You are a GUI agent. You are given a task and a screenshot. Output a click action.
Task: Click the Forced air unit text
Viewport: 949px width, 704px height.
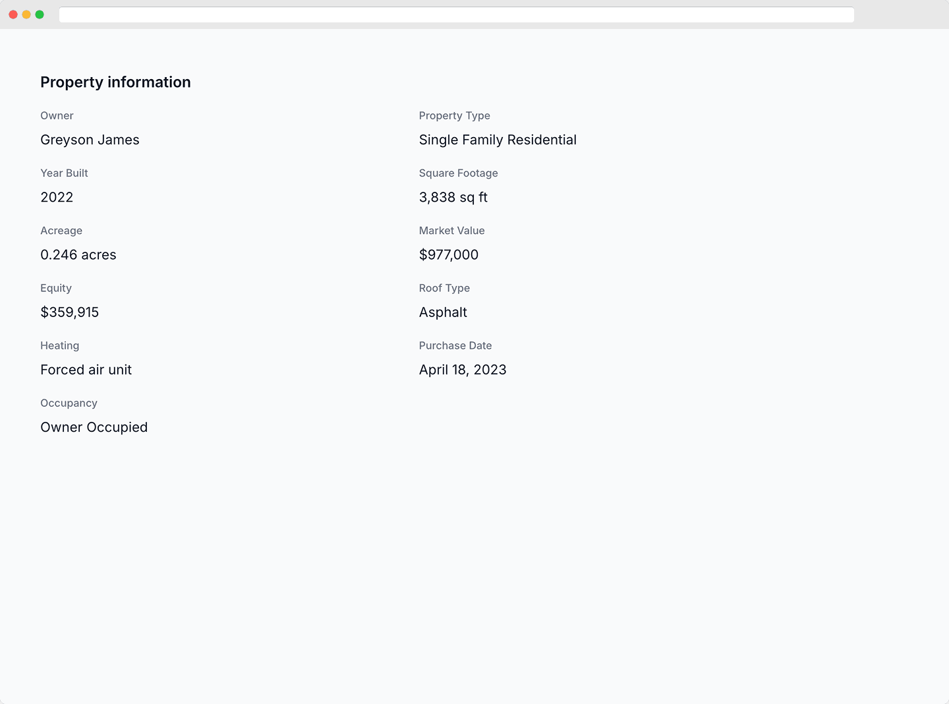86,370
